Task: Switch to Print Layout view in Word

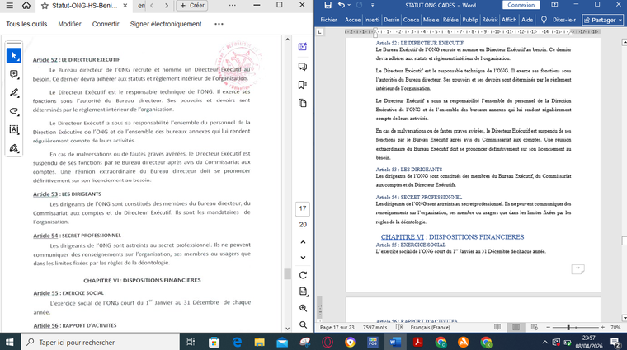Action: [516, 327]
